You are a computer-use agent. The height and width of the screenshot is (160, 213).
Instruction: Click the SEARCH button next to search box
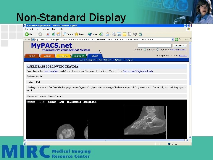pyautogui.click(x=180, y=46)
